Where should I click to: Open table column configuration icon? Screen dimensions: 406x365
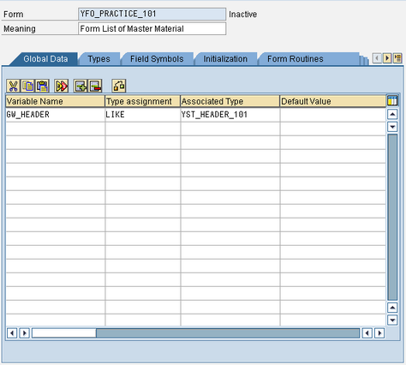point(392,101)
